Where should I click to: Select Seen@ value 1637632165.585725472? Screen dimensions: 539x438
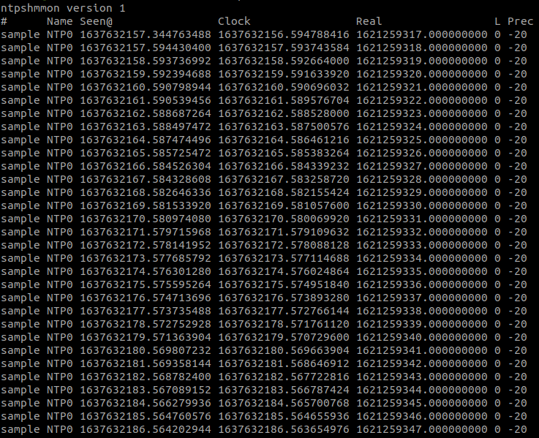[x=146, y=153]
